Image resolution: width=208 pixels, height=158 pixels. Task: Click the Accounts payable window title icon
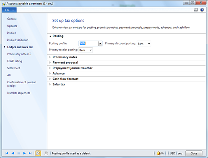tap(4, 4)
